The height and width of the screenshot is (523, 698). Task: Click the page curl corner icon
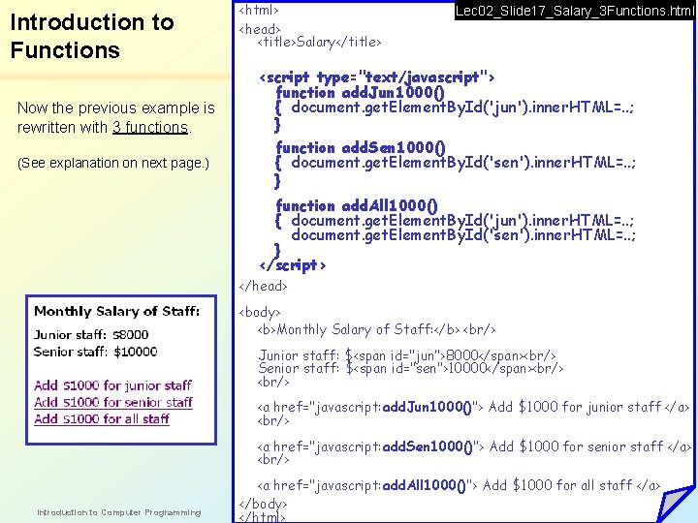click(x=676, y=504)
